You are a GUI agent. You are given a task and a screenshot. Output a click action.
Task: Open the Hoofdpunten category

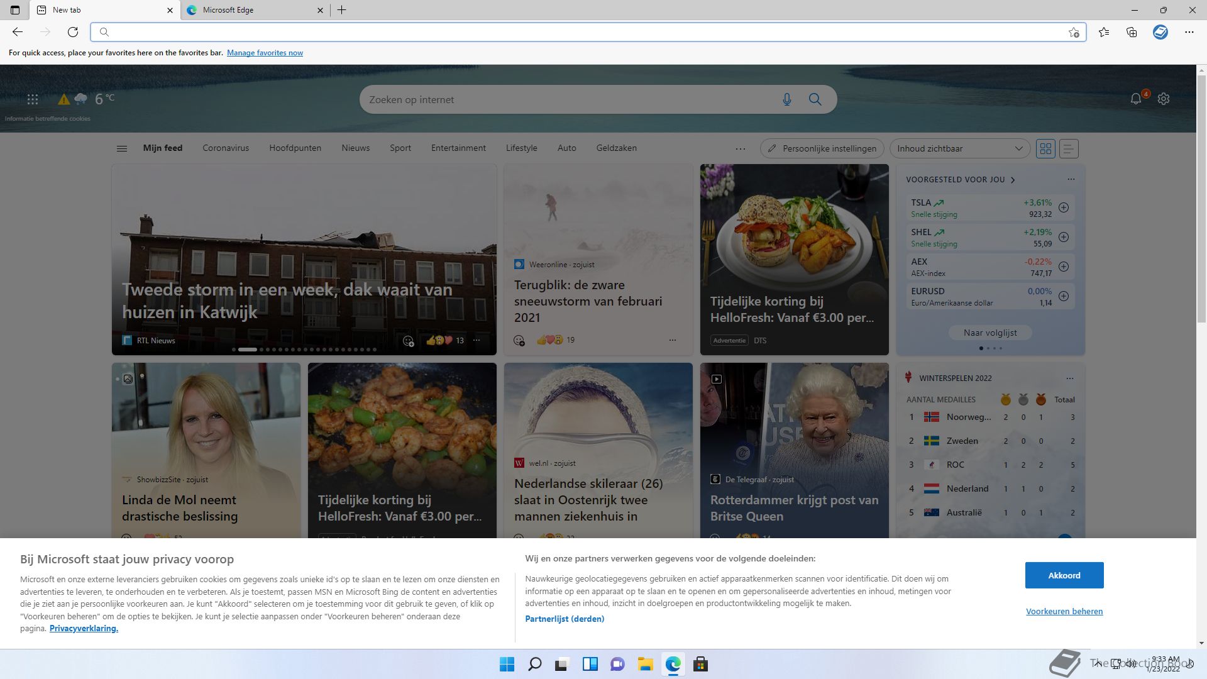[x=295, y=148]
